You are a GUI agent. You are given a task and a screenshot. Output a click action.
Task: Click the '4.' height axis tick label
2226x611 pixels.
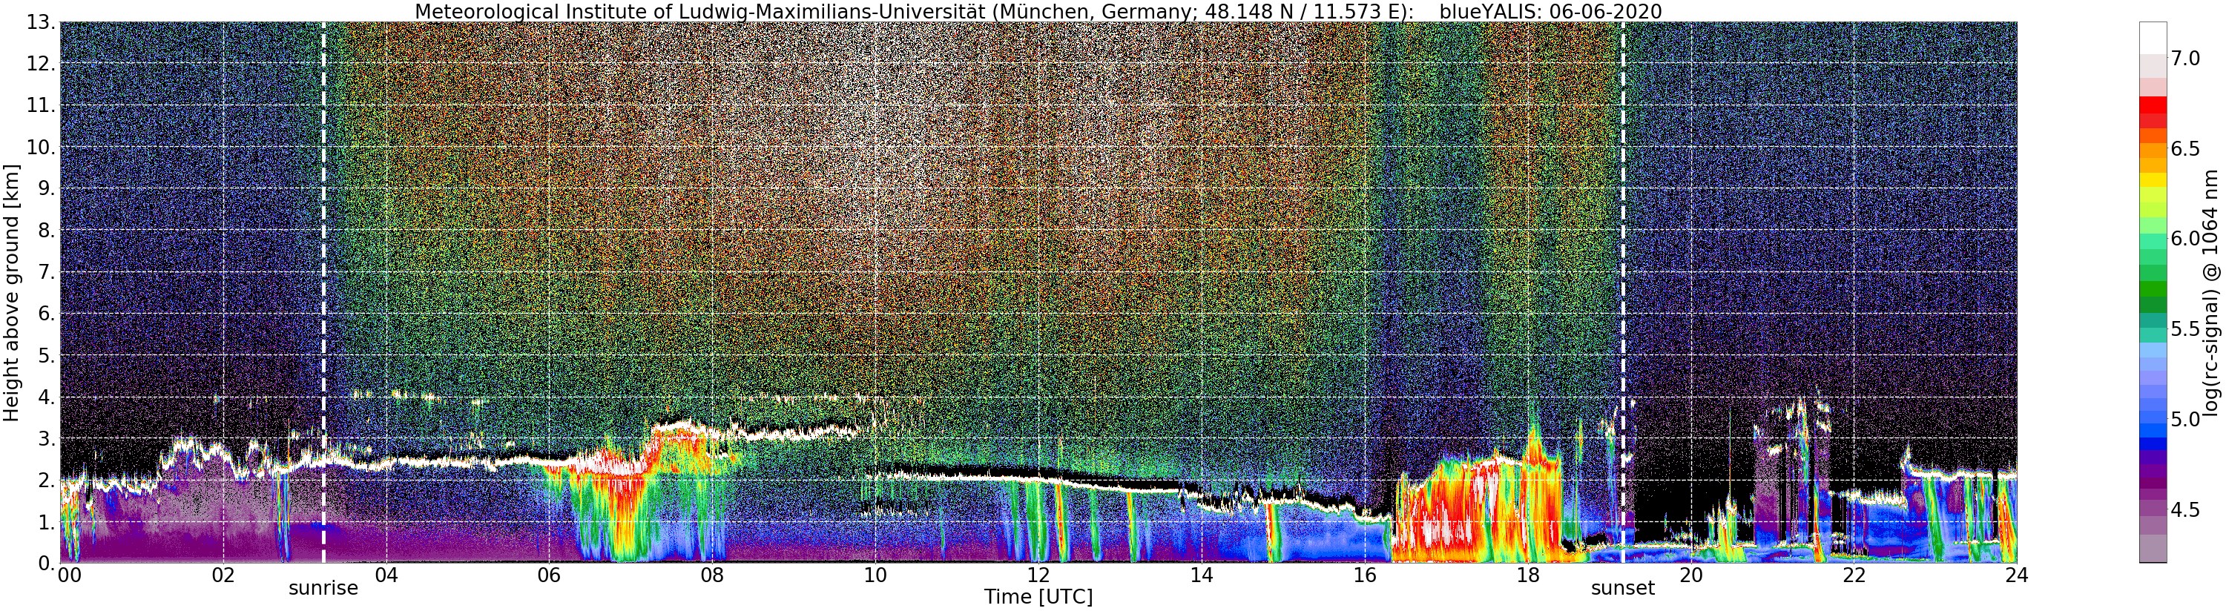click(46, 397)
